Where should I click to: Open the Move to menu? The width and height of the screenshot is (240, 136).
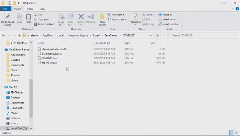[x=61, y=20]
